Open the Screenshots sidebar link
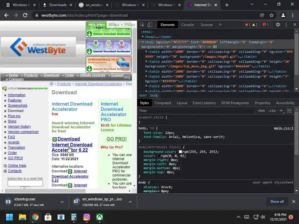This screenshot has width=299, height=224. click(x=18, y=106)
